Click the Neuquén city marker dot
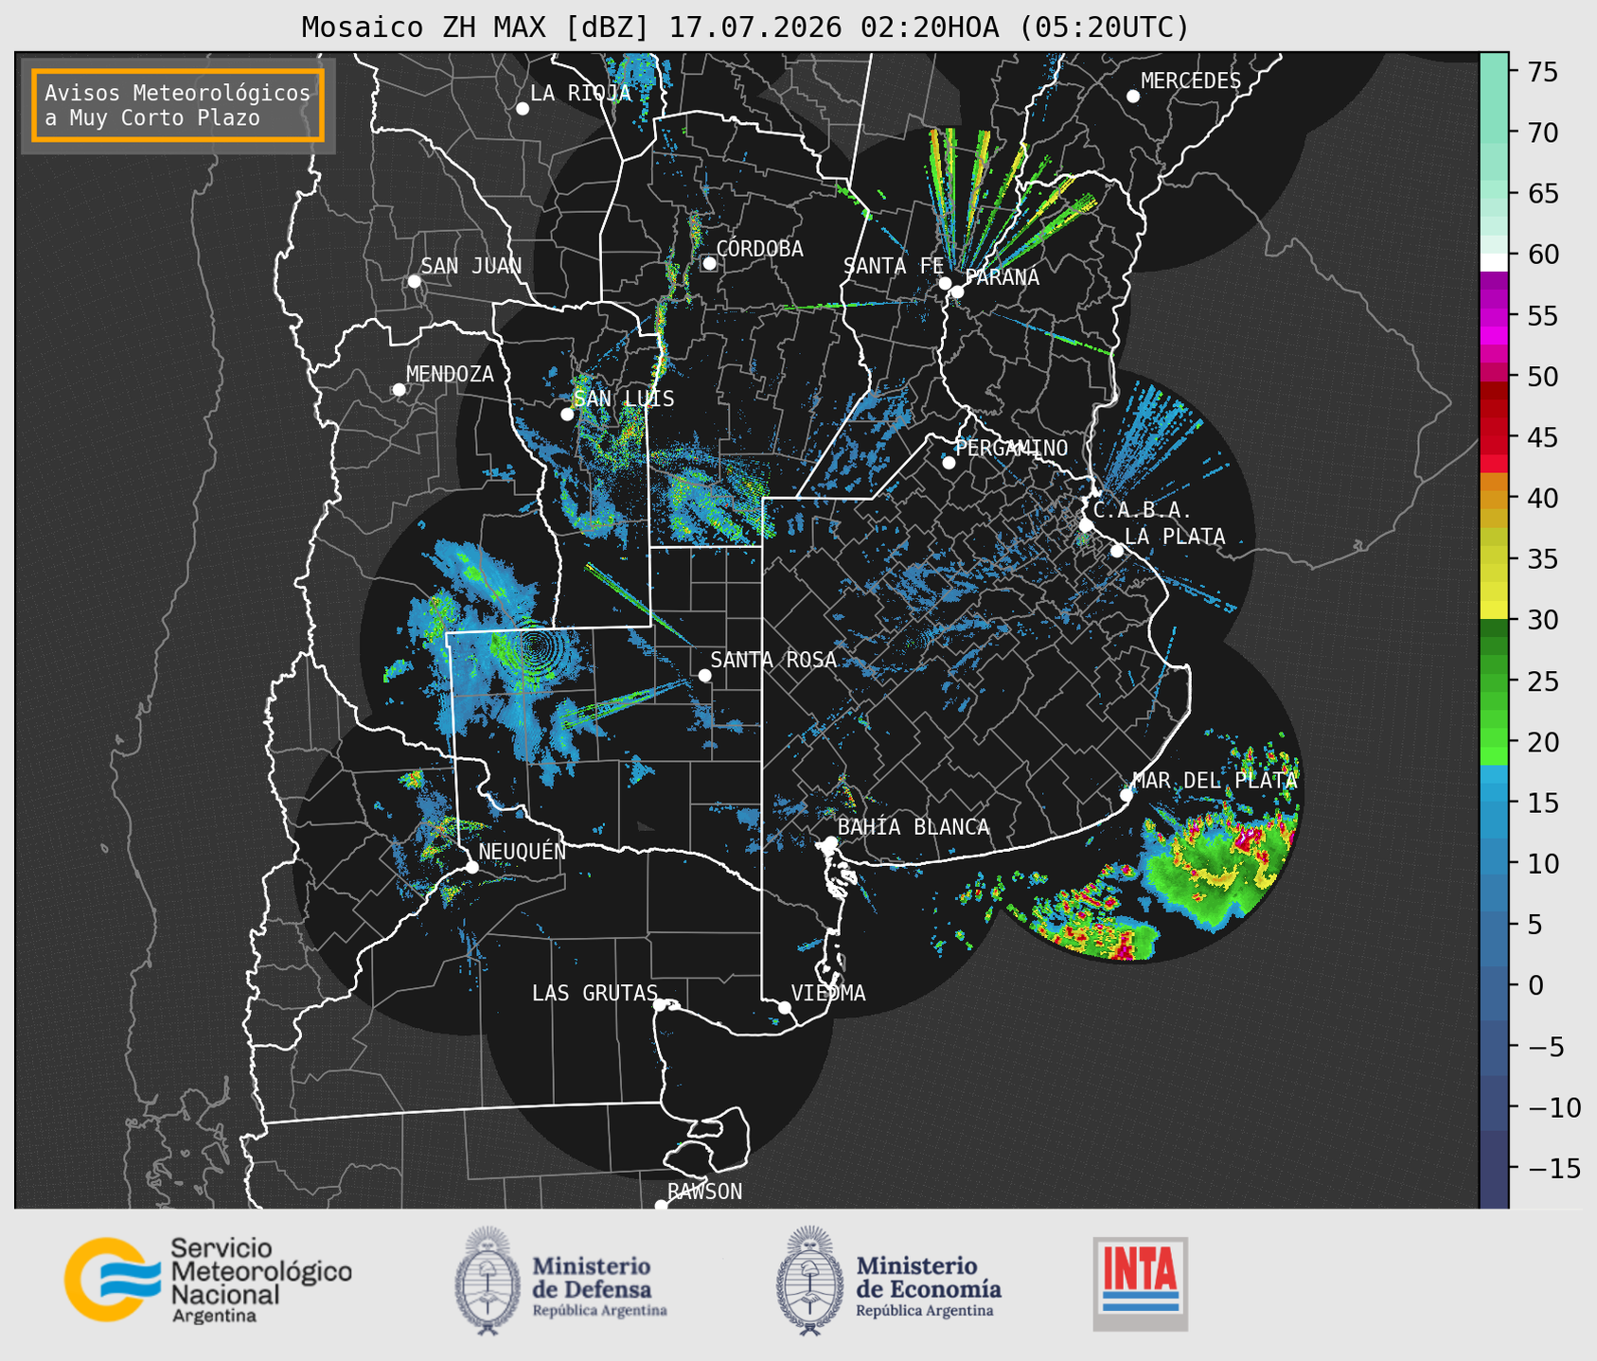The width and height of the screenshot is (1597, 1361). [x=472, y=867]
